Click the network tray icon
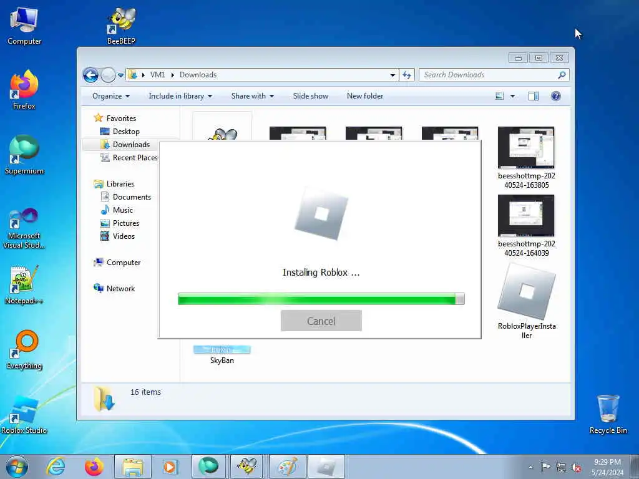639x479 pixels. click(x=561, y=467)
